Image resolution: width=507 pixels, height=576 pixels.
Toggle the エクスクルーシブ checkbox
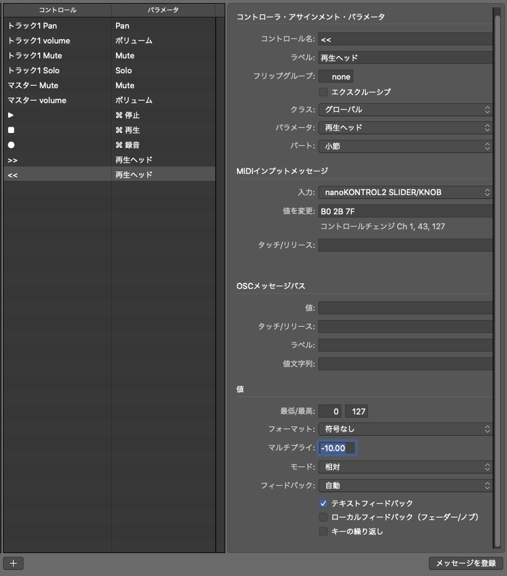click(x=323, y=92)
